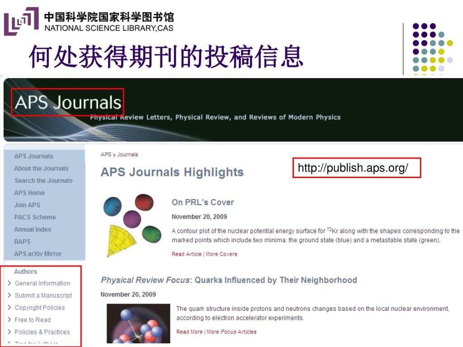Open the PRL cover contour plot thumbnail

point(132,225)
